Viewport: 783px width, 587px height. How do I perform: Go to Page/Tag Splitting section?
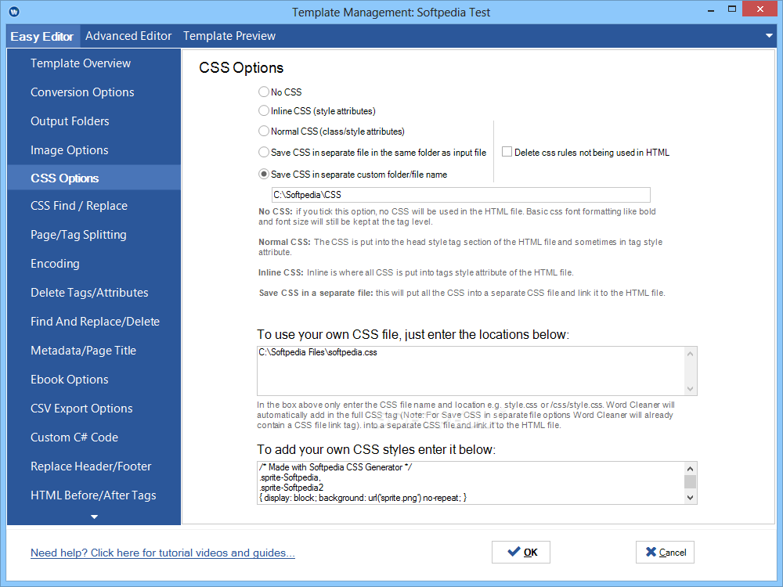point(94,235)
